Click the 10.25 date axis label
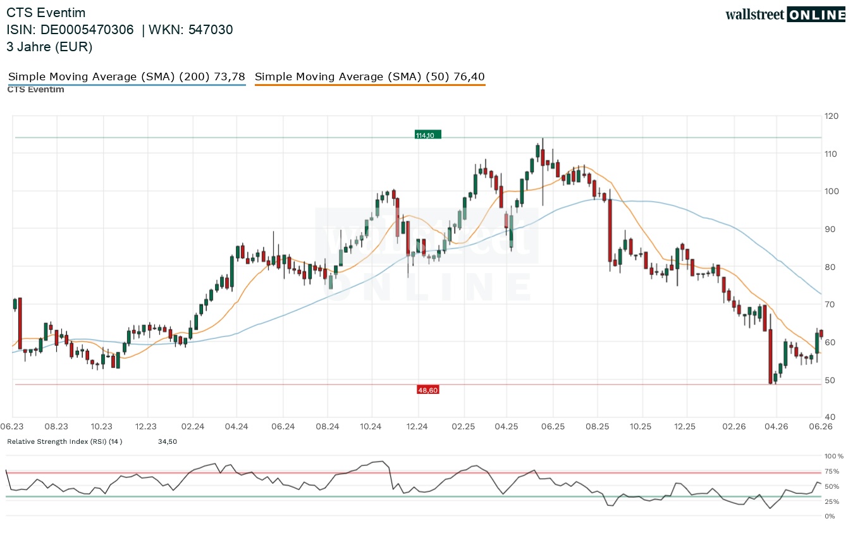 641,427
